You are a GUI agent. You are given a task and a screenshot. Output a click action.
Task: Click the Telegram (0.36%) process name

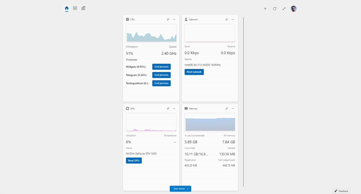tap(136, 75)
